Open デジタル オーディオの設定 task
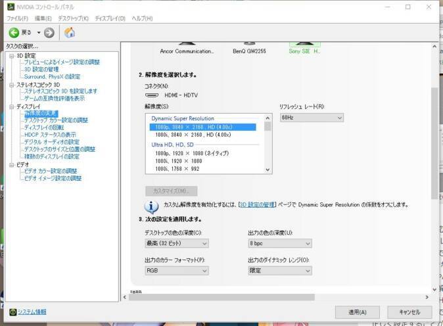Screen dimensions: 443x326 click(x=52, y=142)
